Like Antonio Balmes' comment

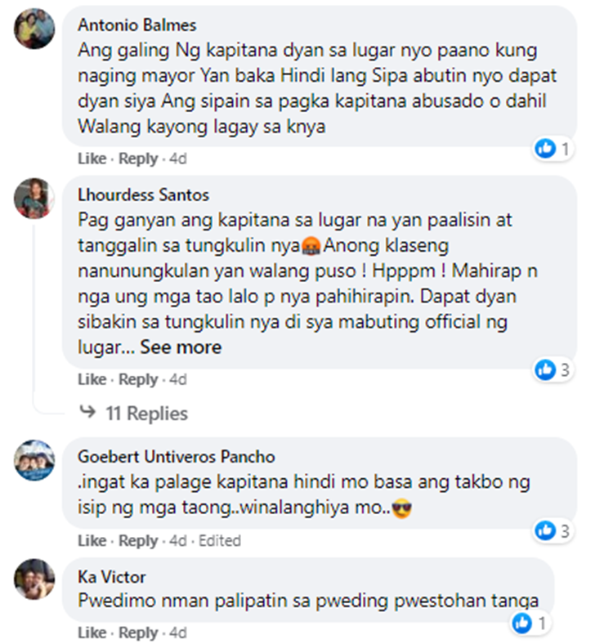click(92, 159)
